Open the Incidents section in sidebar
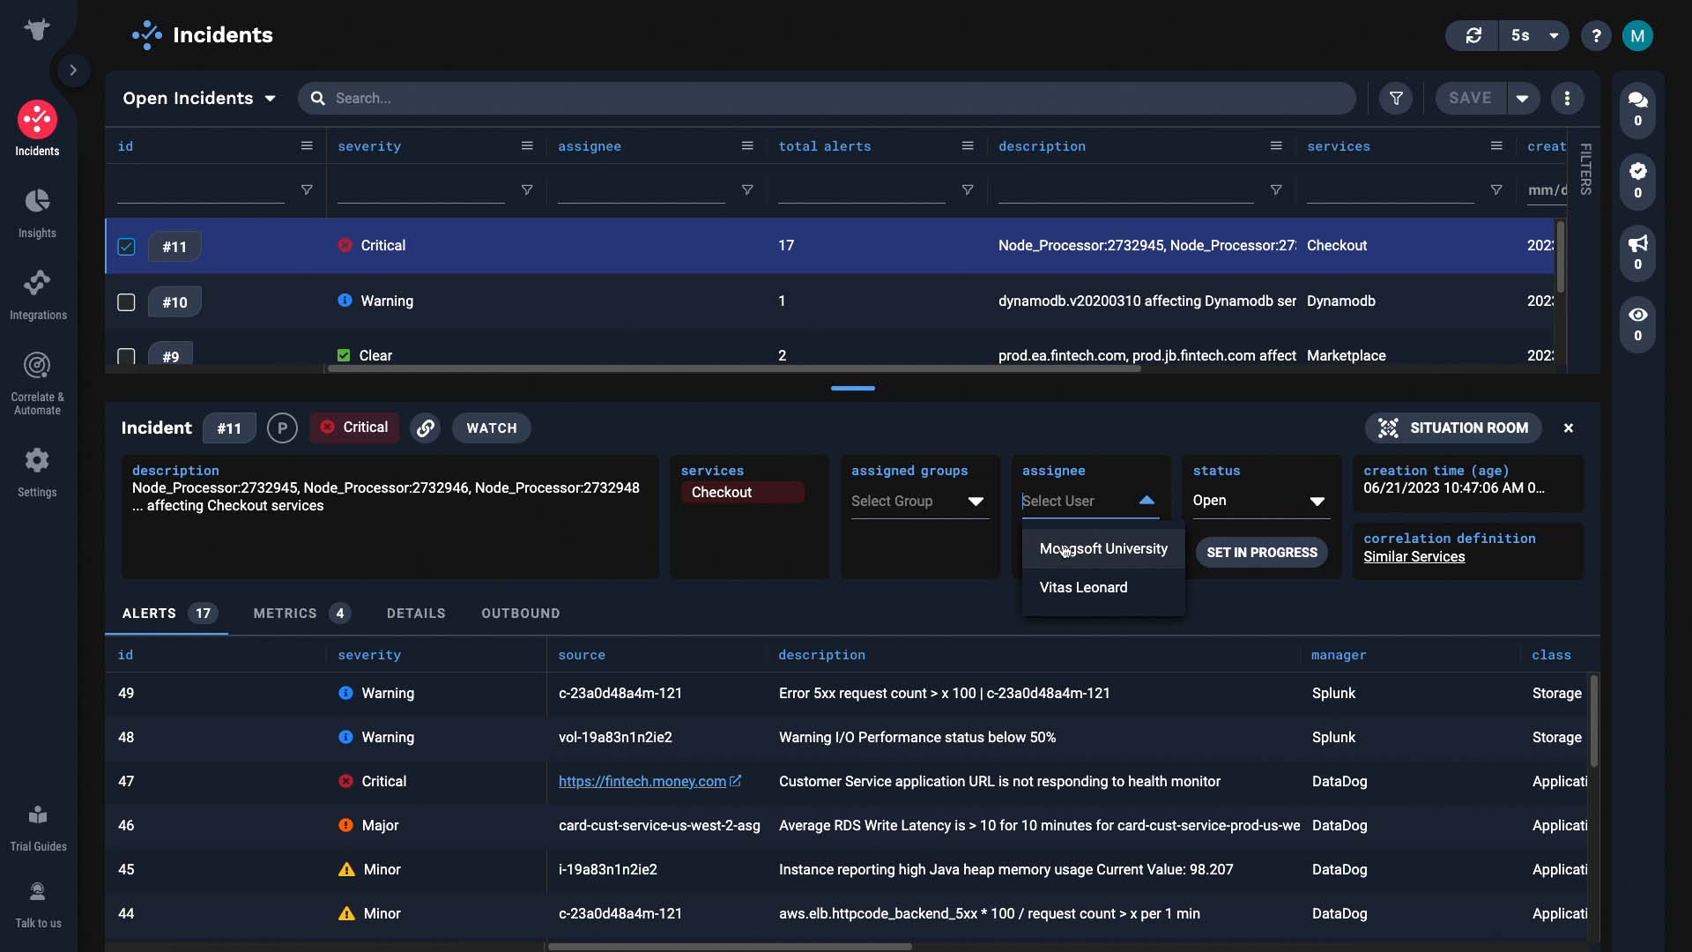Screen dimensions: 1692x952 (37, 129)
